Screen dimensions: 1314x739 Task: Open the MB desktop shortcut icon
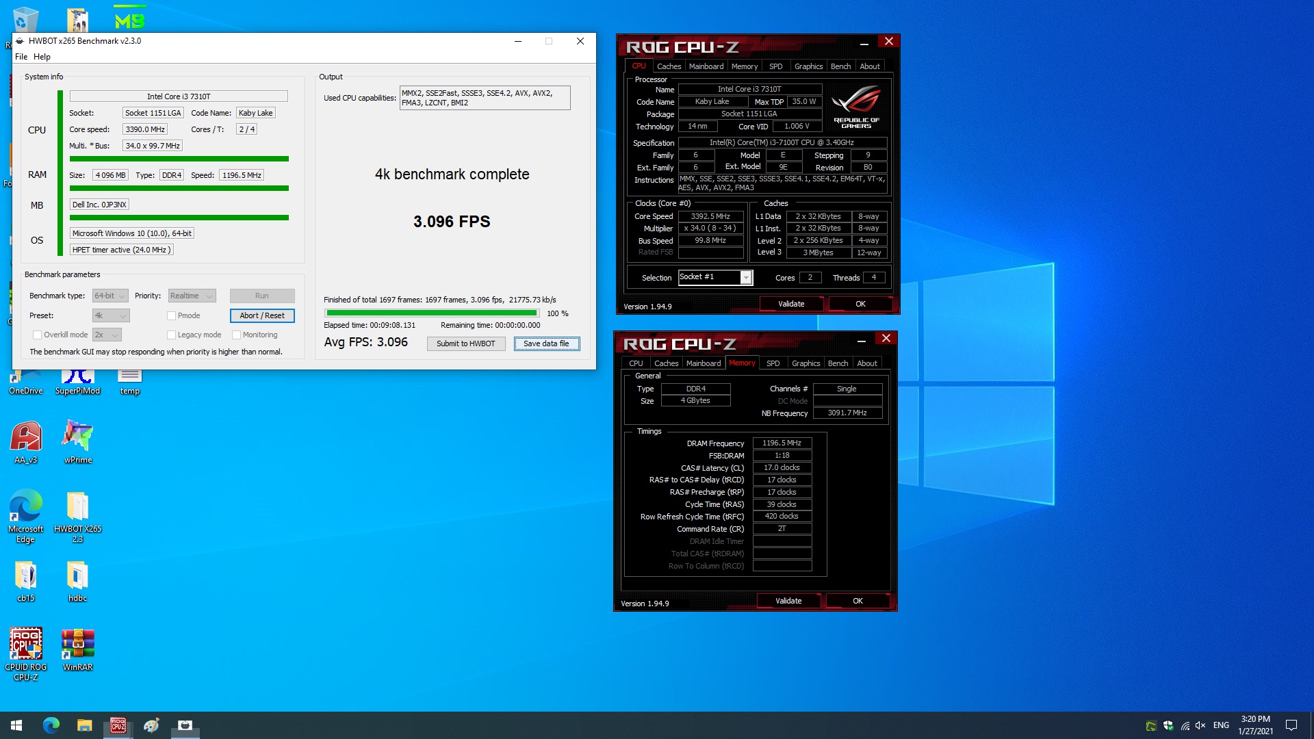tap(129, 18)
